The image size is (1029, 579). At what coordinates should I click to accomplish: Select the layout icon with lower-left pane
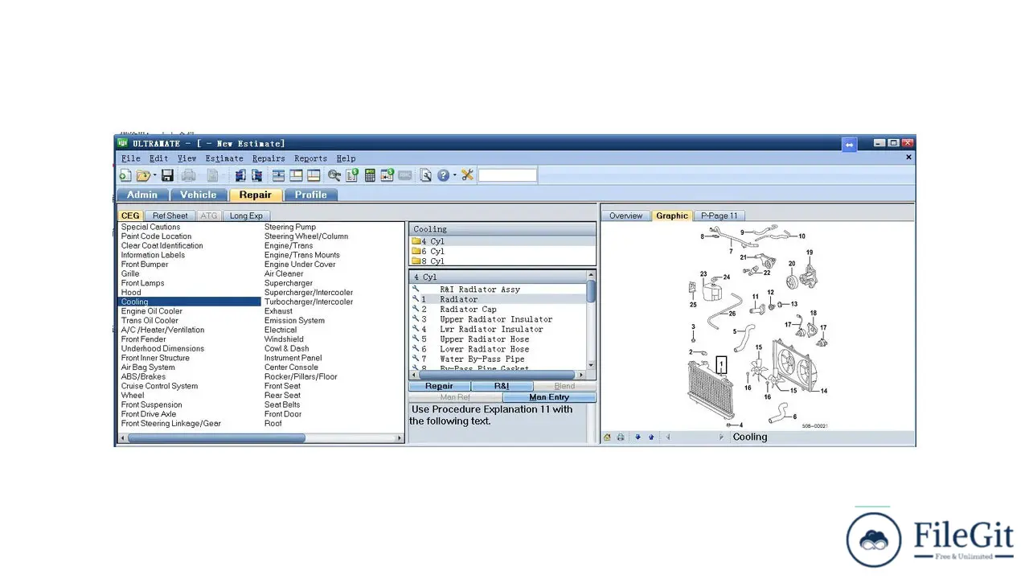click(x=296, y=175)
